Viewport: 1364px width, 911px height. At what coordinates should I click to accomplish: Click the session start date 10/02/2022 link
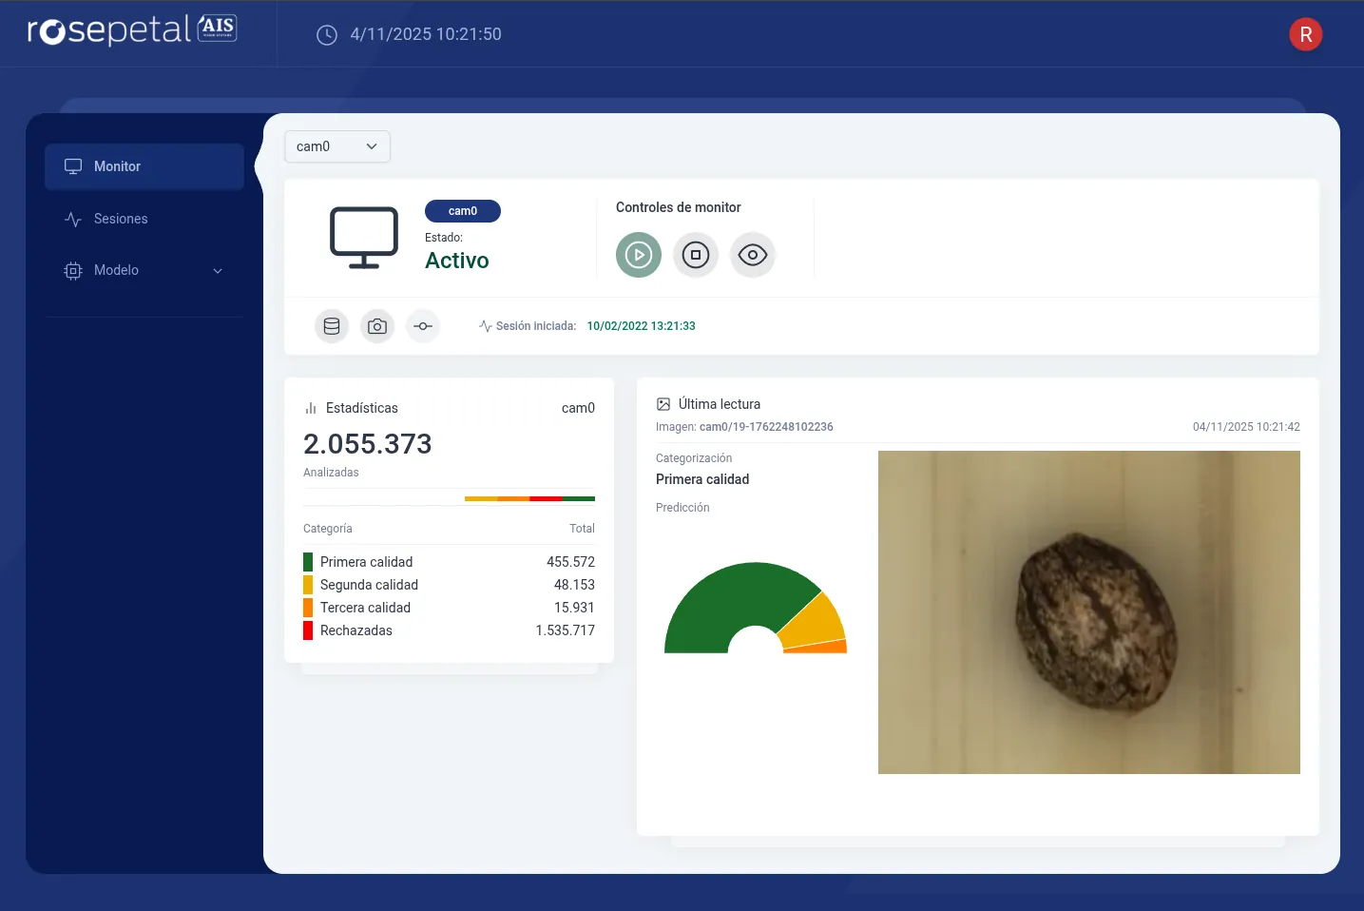pyautogui.click(x=641, y=326)
